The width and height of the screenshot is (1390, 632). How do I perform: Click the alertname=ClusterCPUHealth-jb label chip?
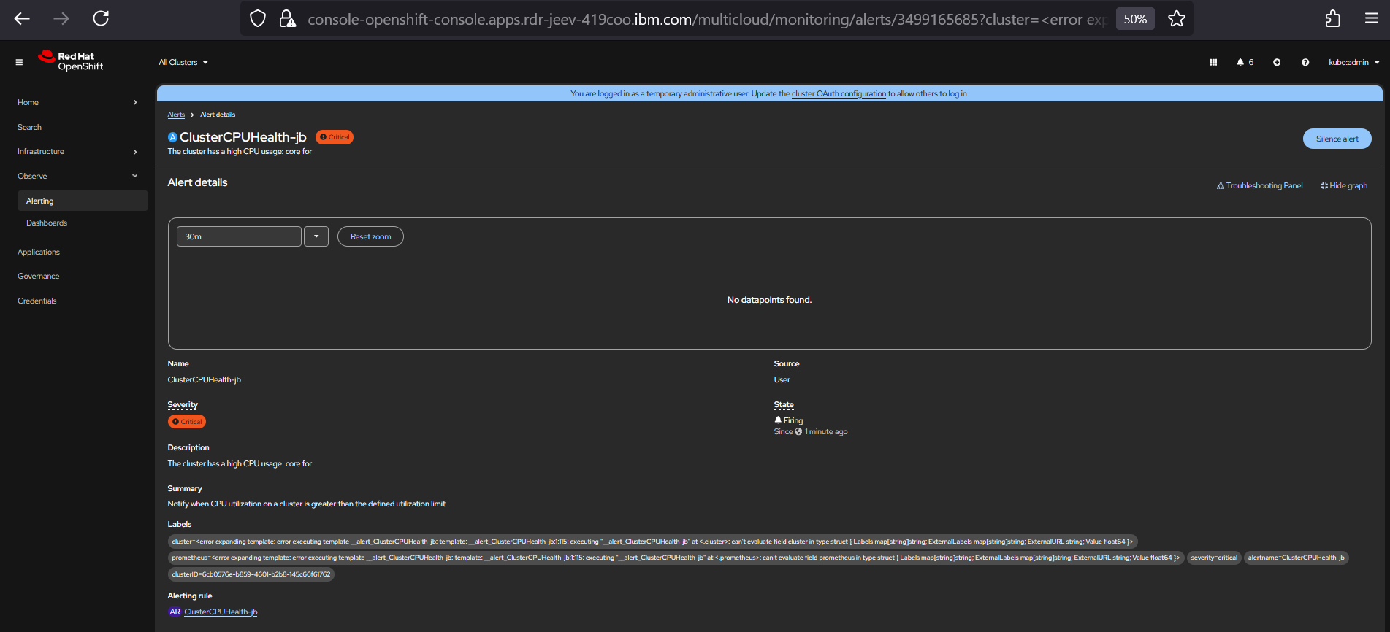[x=1296, y=558]
